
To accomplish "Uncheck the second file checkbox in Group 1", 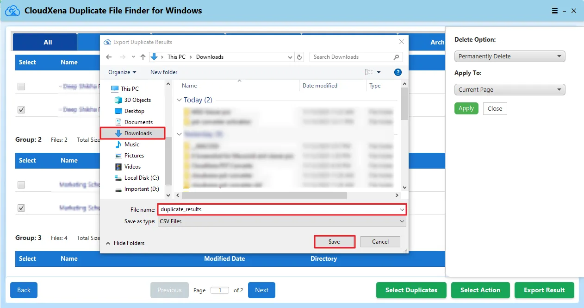I will pos(21,110).
